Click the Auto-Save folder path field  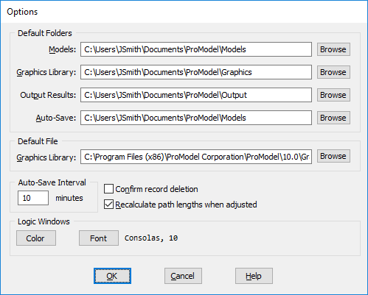pos(196,118)
